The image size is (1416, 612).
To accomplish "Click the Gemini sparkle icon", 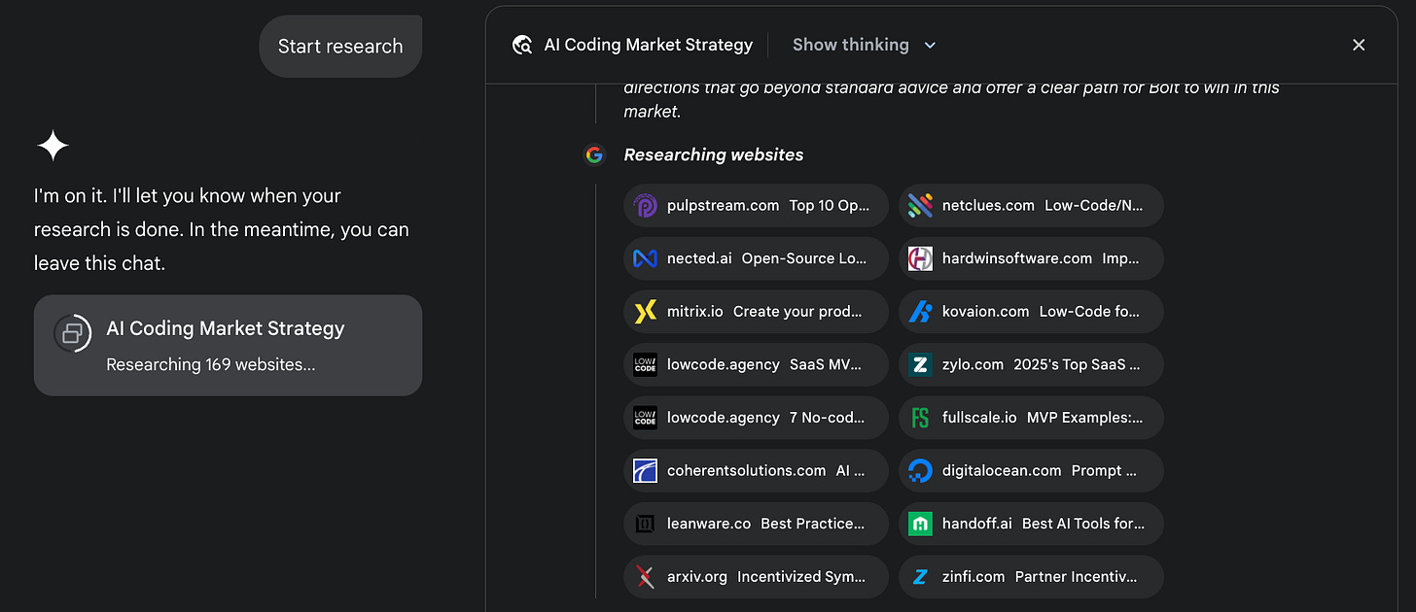I will [x=53, y=147].
